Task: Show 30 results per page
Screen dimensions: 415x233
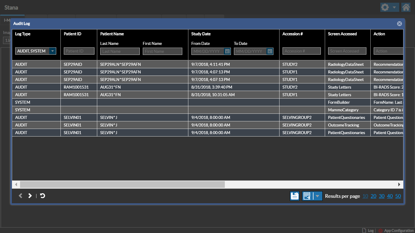Action: pos(382,196)
